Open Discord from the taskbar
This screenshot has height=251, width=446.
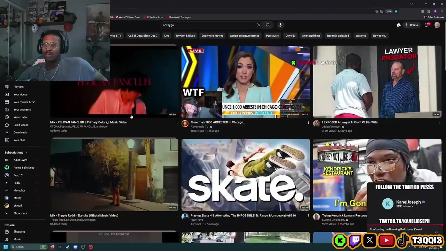click(x=75, y=247)
